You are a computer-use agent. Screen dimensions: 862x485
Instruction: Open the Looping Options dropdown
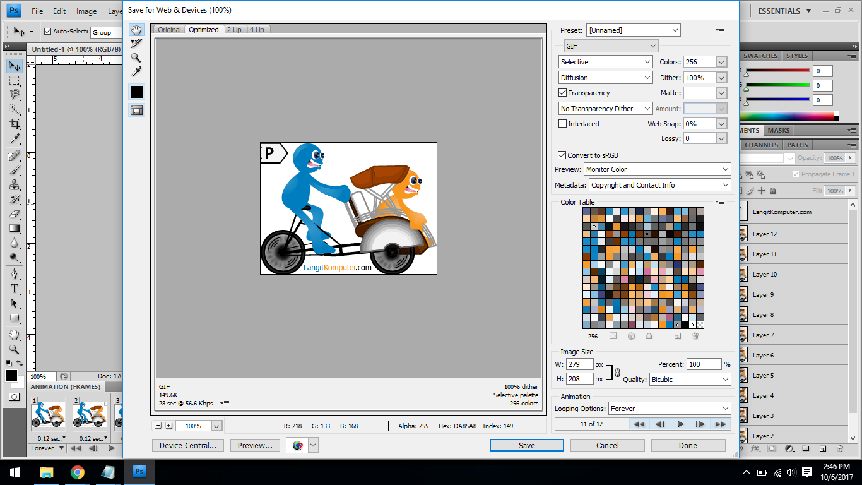pos(668,409)
